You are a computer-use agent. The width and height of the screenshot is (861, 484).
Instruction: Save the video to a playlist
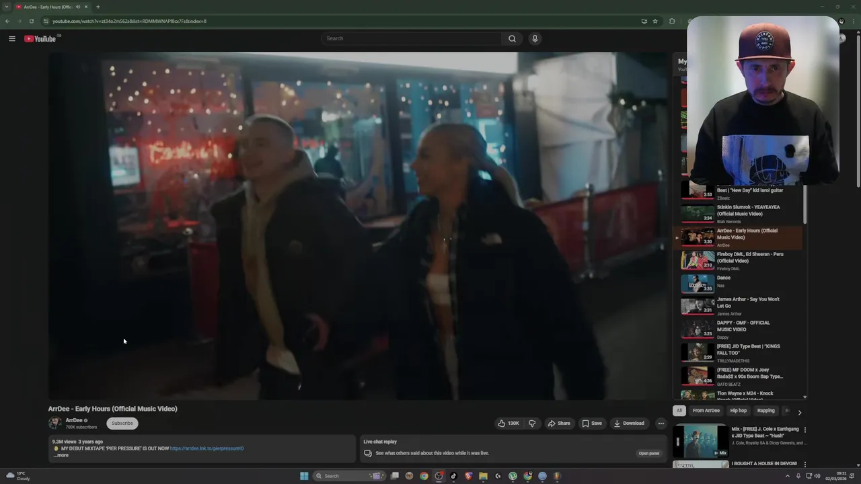click(592, 424)
